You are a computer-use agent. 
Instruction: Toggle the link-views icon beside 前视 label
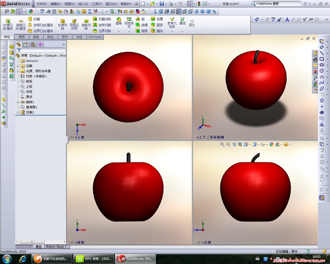(72, 242)
